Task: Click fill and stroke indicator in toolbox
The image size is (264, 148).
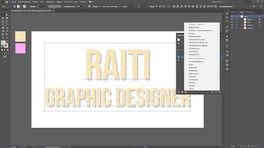Action: point(5,44)
